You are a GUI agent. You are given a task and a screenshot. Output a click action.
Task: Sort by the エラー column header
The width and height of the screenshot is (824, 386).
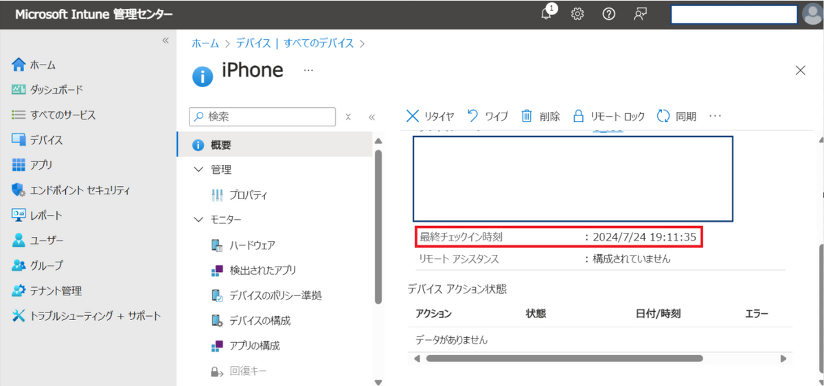coord(756,314)
